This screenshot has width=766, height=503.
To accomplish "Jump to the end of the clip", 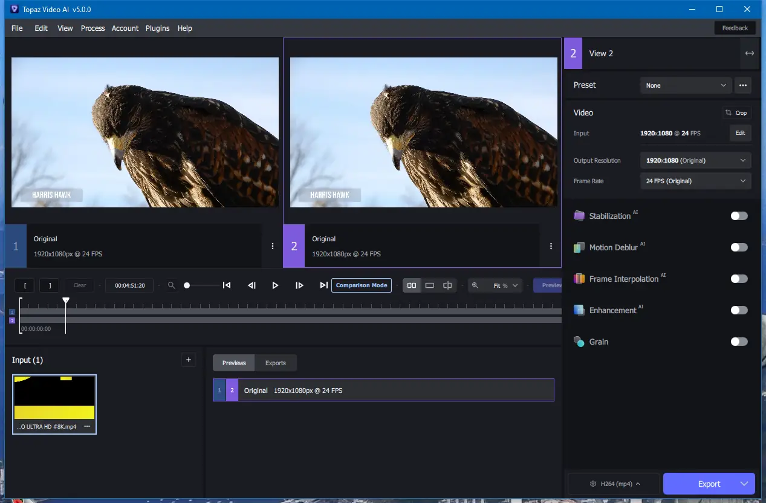I will point(324,285).
